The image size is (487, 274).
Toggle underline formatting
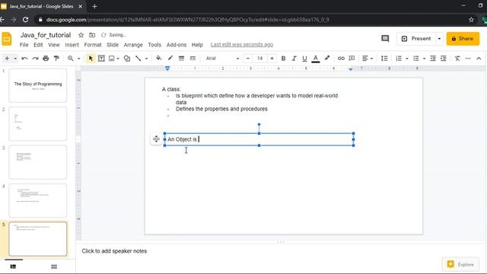[x=304, y=59]
